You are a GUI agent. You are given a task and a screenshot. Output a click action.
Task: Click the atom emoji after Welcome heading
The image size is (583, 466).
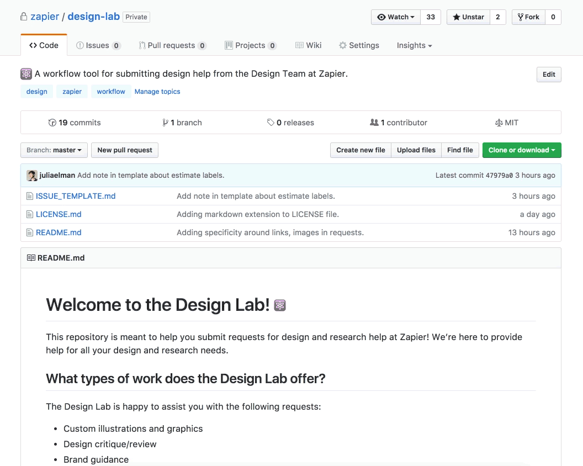tap(279, 305)
